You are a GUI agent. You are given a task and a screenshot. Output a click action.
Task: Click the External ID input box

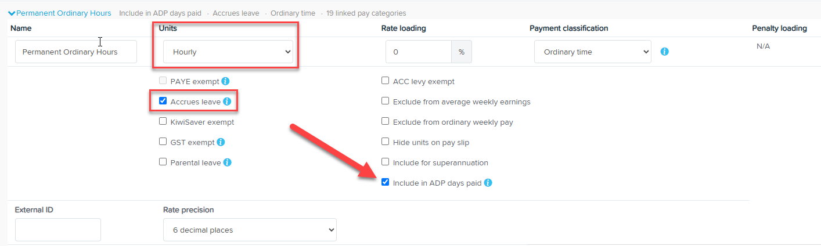tap(58, 230)
